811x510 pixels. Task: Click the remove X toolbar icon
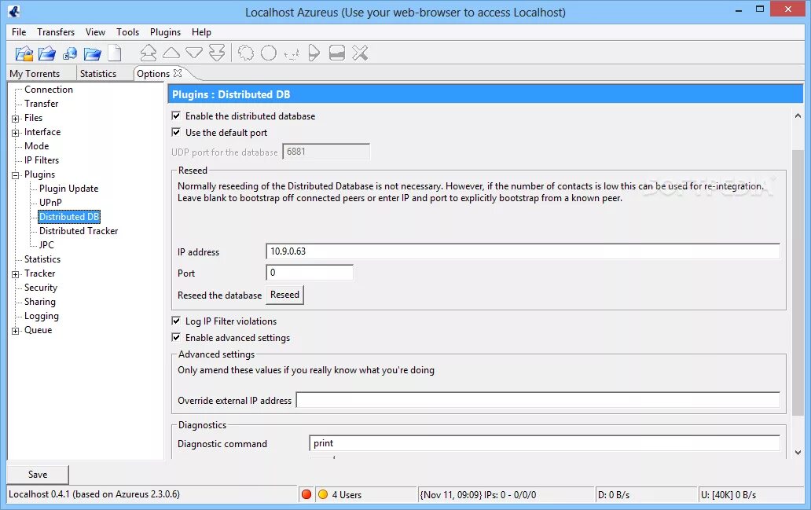point(360,53)
